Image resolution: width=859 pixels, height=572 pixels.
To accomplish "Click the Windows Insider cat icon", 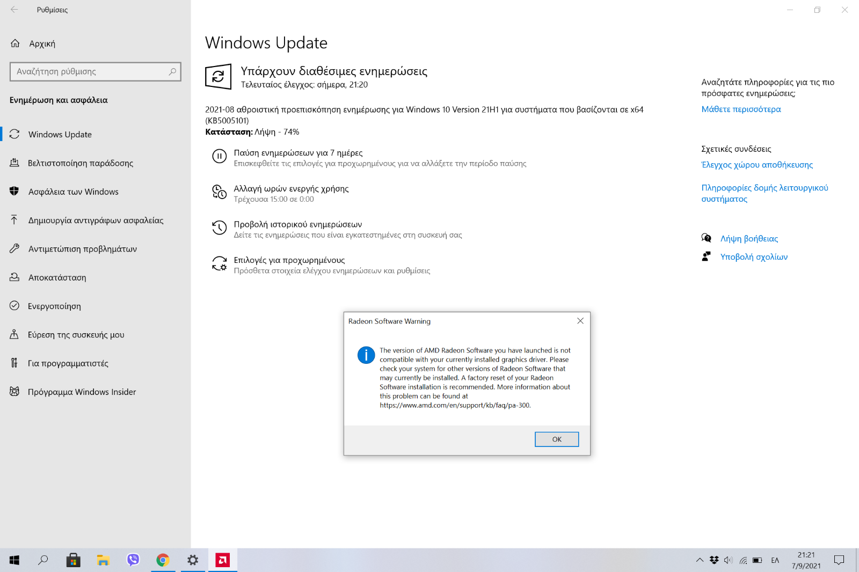I will (14, 391).
